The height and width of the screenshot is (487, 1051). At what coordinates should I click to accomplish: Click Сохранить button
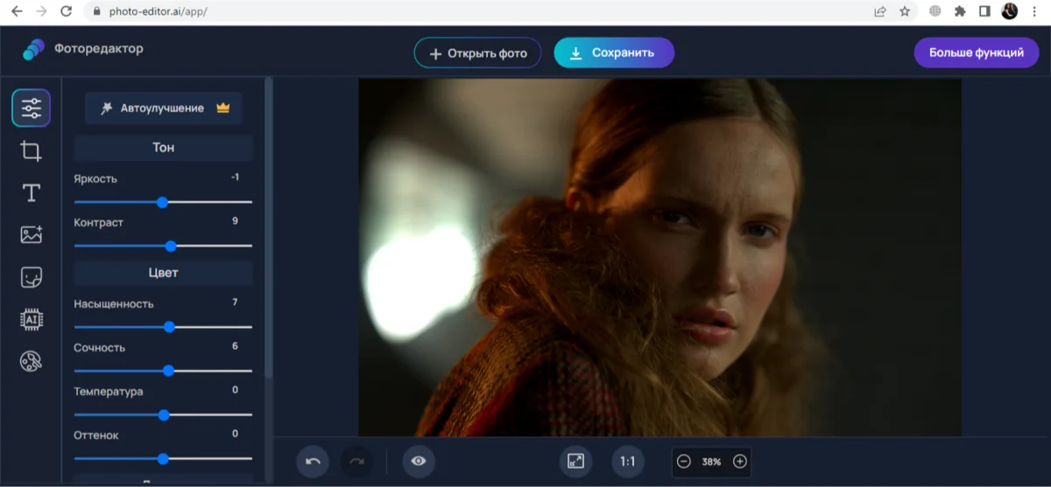614,52
